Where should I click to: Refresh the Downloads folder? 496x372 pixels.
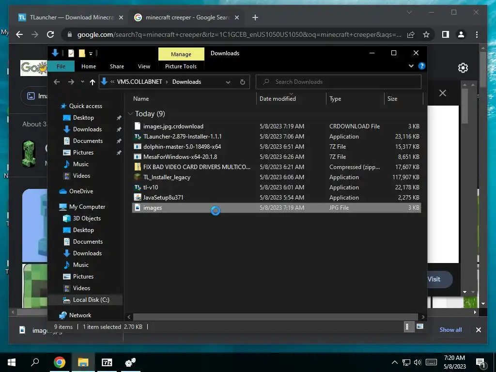tap(243, 82)
